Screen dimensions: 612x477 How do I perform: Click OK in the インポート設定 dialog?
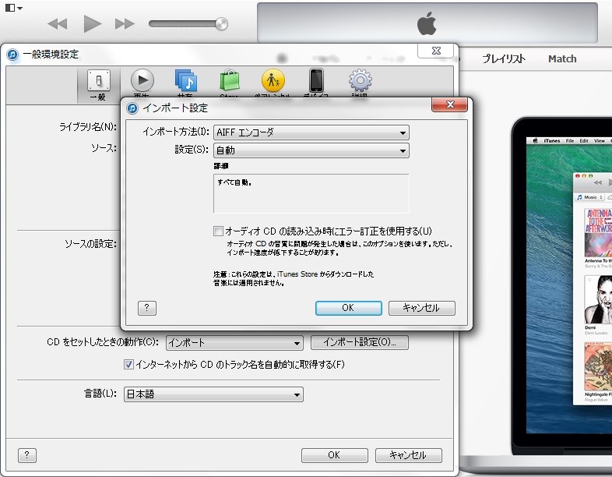pos(348,308)
